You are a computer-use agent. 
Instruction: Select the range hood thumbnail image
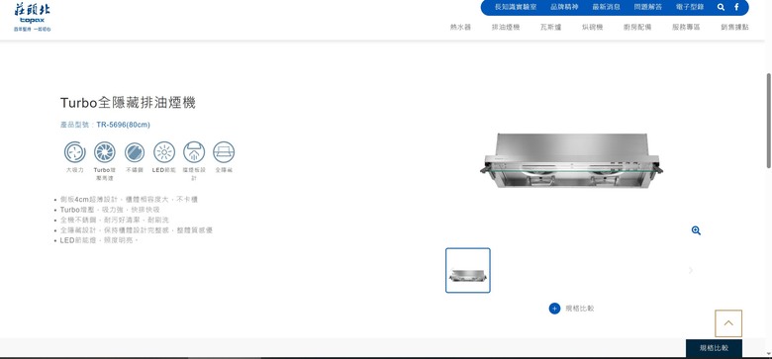(x=468, y=270)
